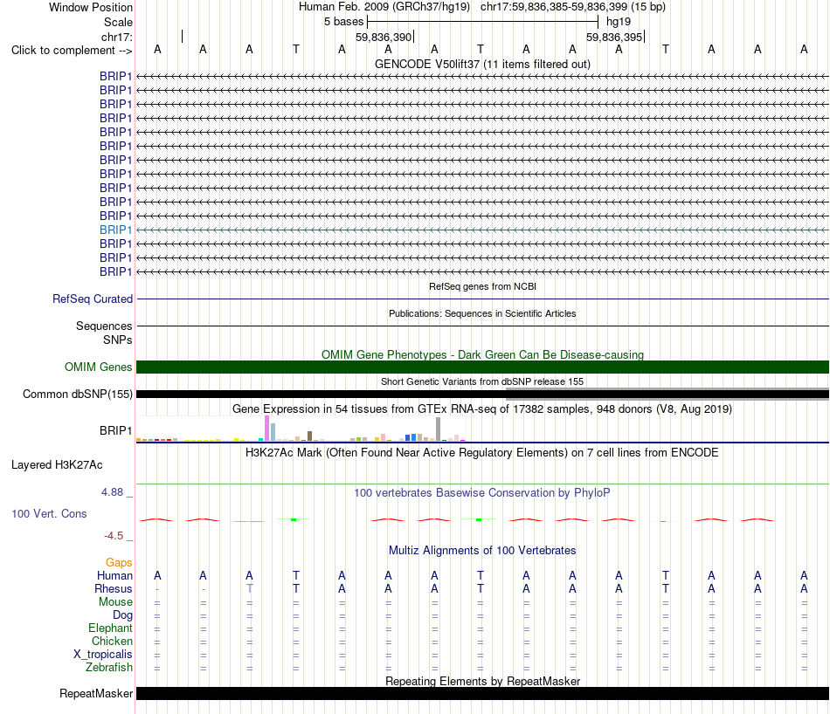The image size is (830, 714).
Task: Click the '5 bases' scale bar text
Action: coord(344,22)
